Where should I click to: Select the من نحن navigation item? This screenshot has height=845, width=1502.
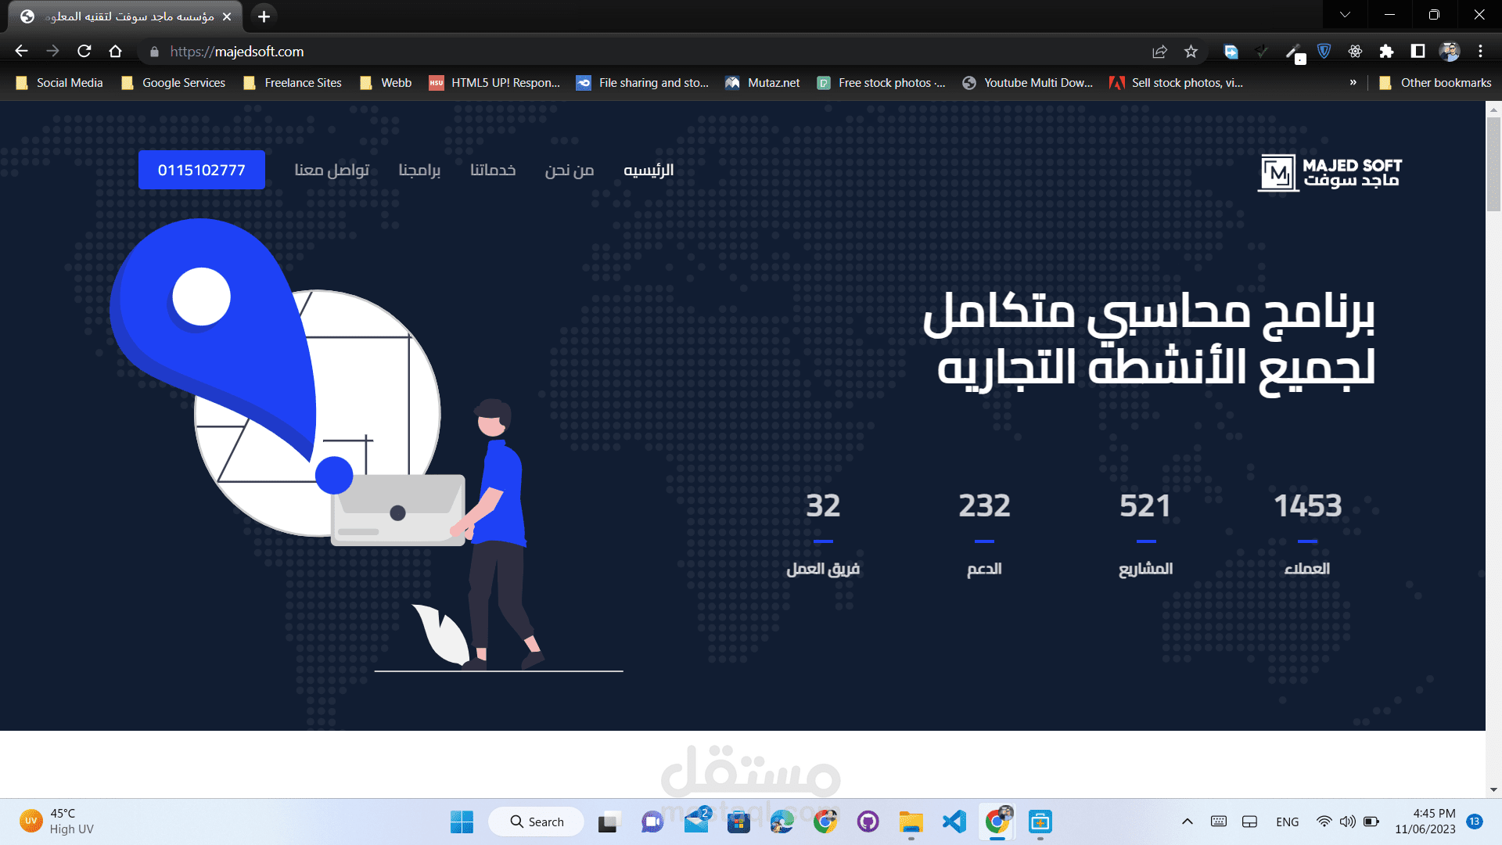[569, 170]
